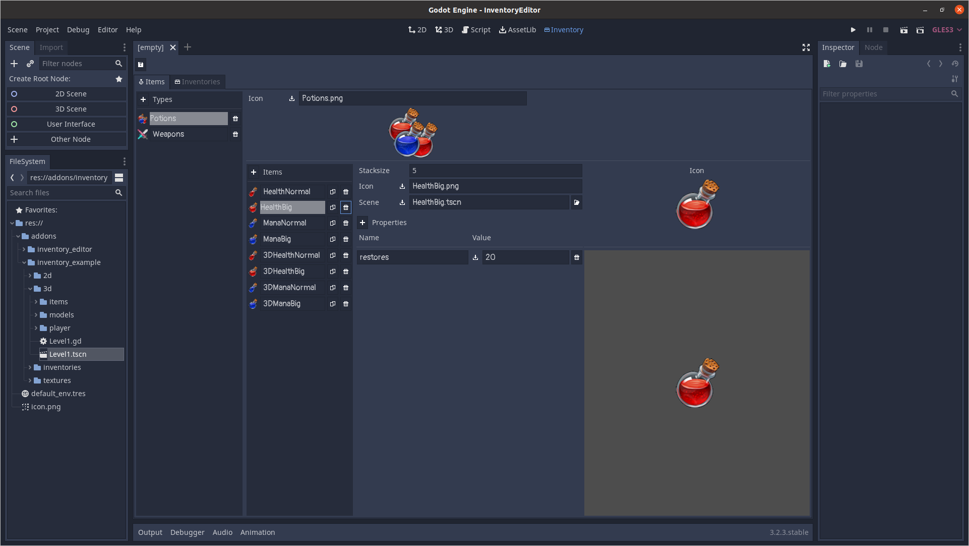Click the save icon below the empty tab
This screenshot has height=546, width=969.
[141, 64]
